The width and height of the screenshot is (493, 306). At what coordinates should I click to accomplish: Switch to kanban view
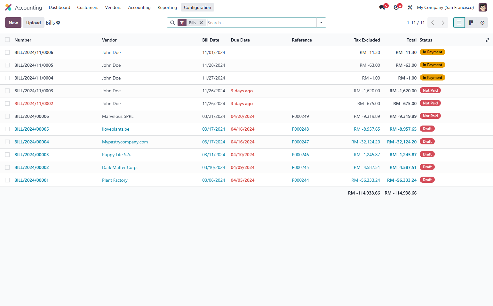click(x=471, y=23)
